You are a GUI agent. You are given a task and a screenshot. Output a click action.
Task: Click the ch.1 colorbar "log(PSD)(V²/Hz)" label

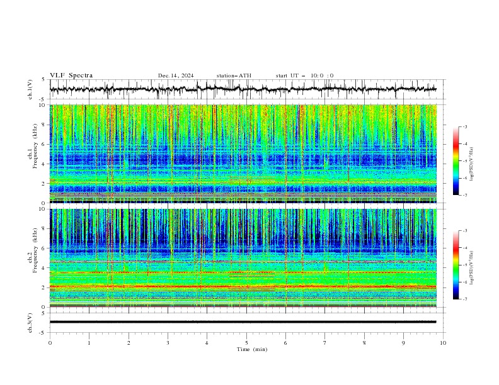pos(471,164)
